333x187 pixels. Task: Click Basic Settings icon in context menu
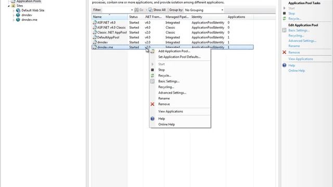(x=152, y=81)
